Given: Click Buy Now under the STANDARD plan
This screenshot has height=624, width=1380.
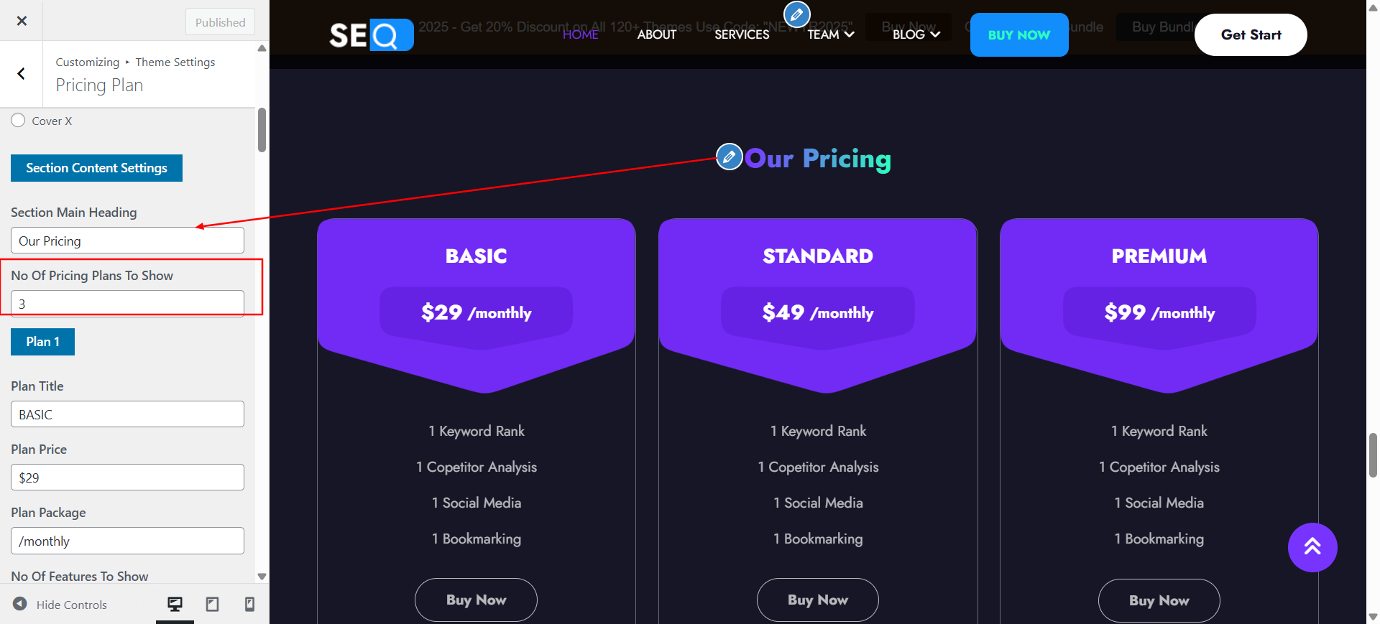Looking at the screenshot, I should tap(818, 600).
